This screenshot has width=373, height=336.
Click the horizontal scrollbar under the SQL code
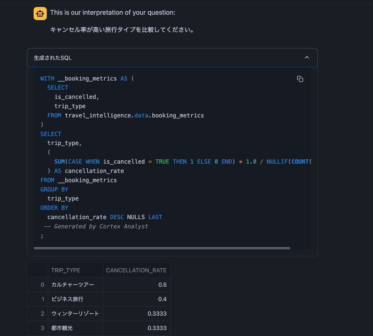(x=162, y=248)
